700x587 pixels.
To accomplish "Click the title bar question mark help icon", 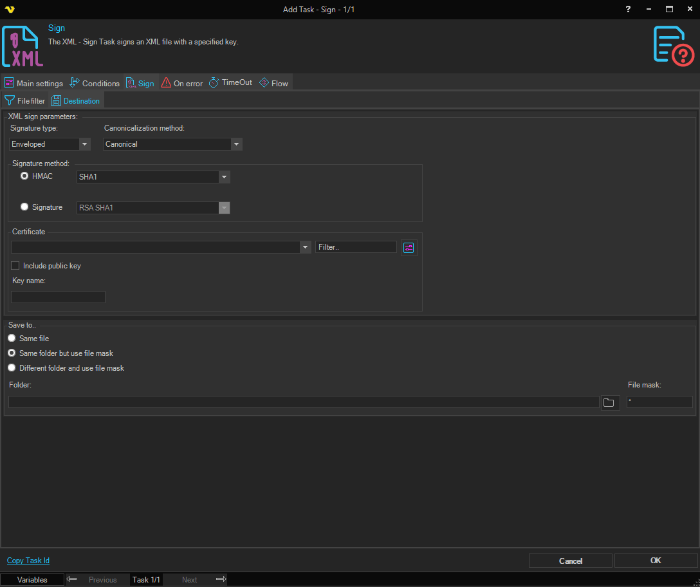I will [628, 9].
